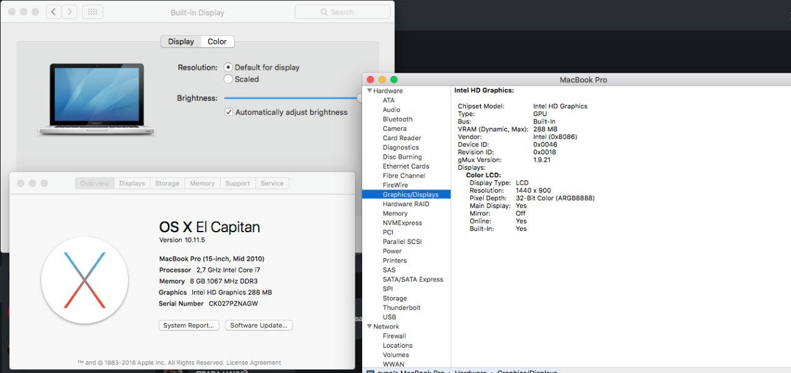The width and height of the screenshot is (791, 373).
Task: Click the Intel HD Graphics heading
Action: 484,90
